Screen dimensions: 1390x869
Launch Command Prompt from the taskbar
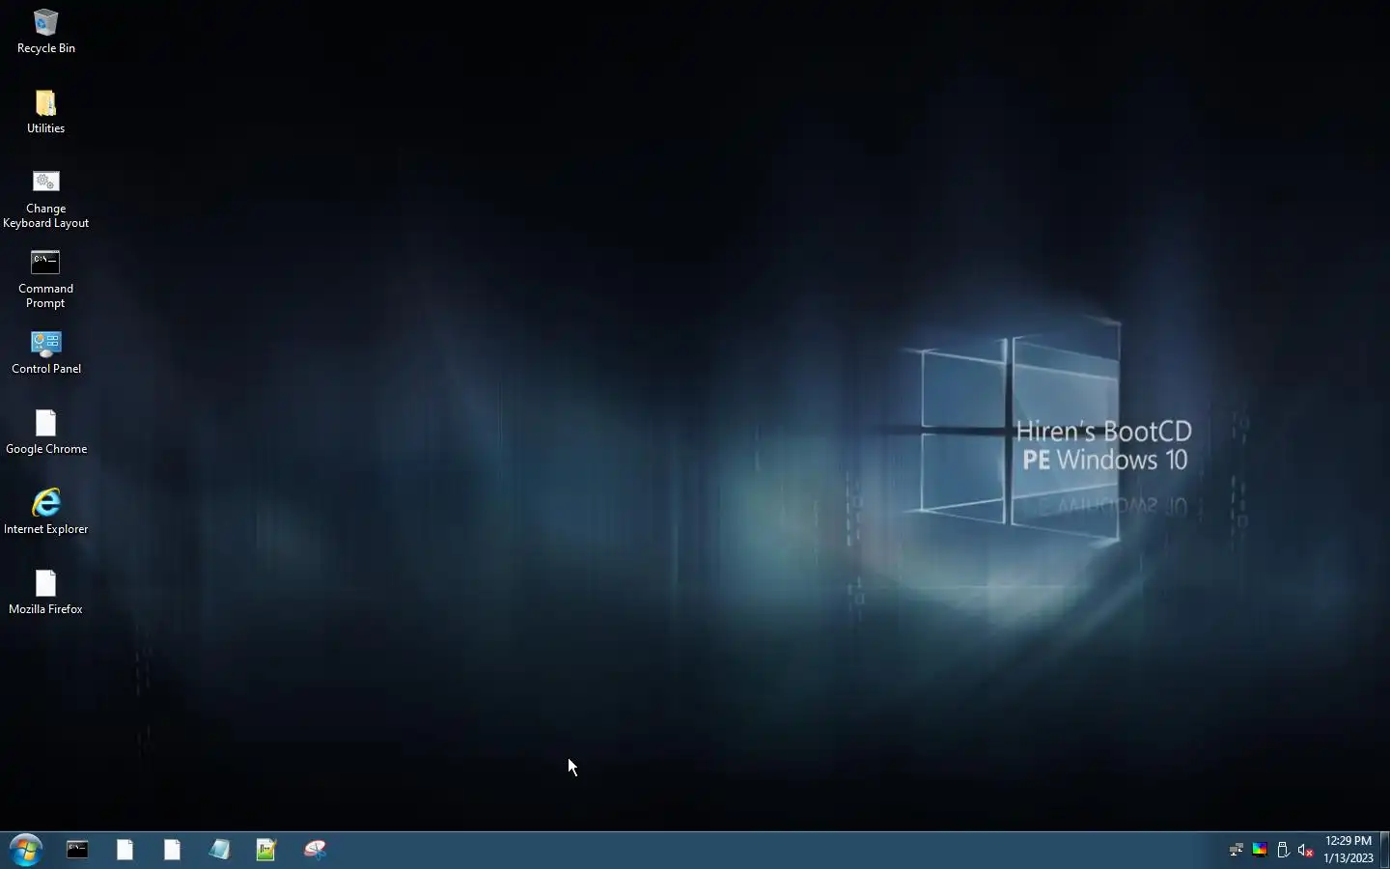tap(77, 850)
